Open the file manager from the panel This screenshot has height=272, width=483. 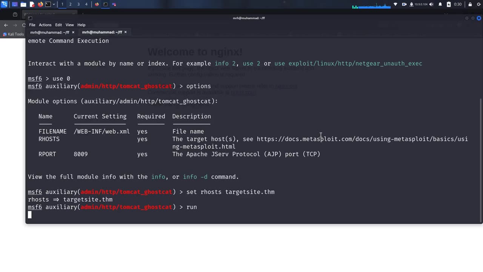[23, 4]
